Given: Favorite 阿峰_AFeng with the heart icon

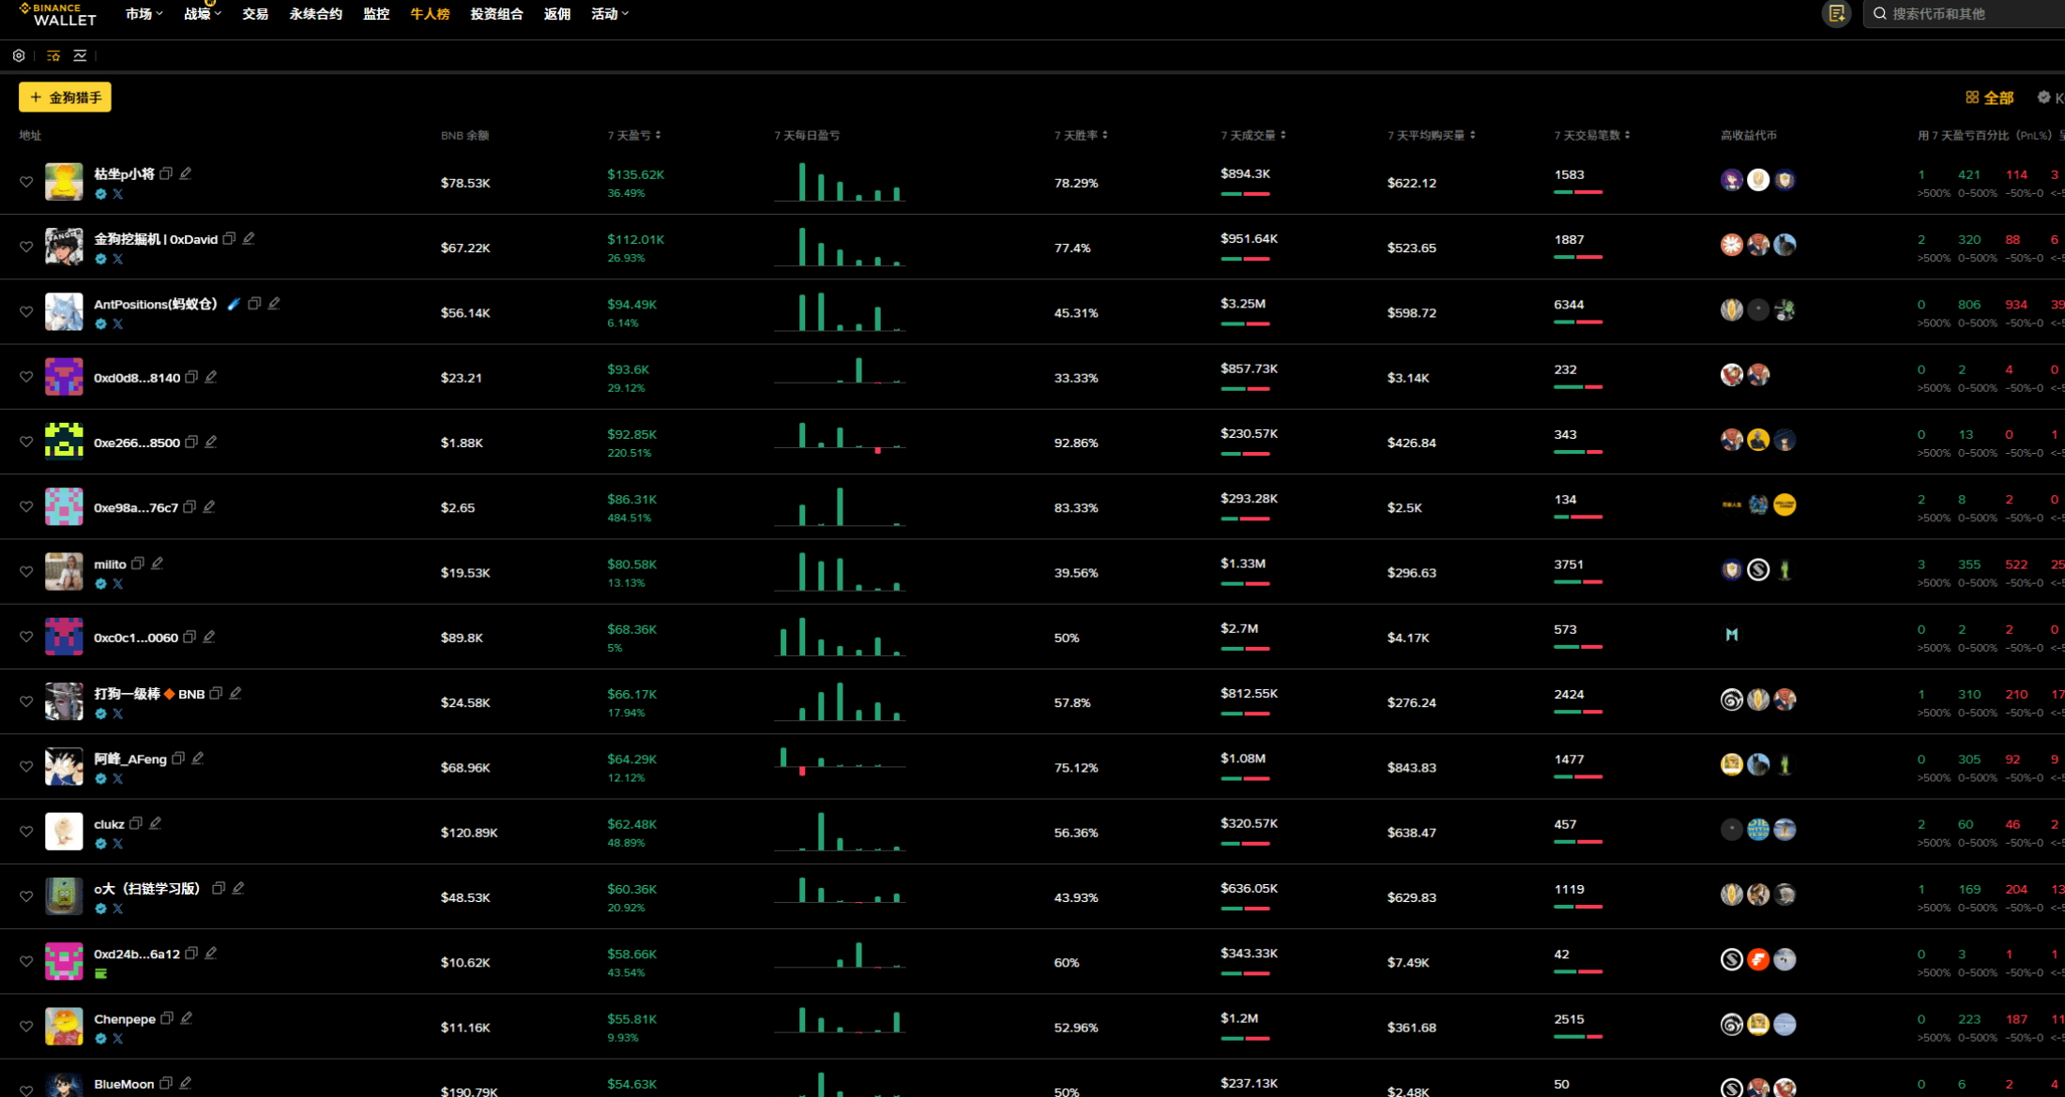Looking at the screenshot, I should (26, 767).
